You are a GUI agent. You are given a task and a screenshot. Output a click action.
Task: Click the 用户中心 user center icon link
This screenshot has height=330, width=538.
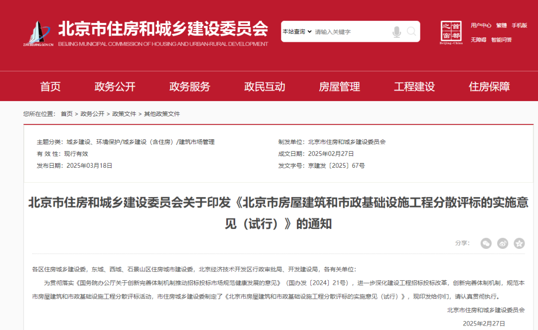(x=481, y=25)
